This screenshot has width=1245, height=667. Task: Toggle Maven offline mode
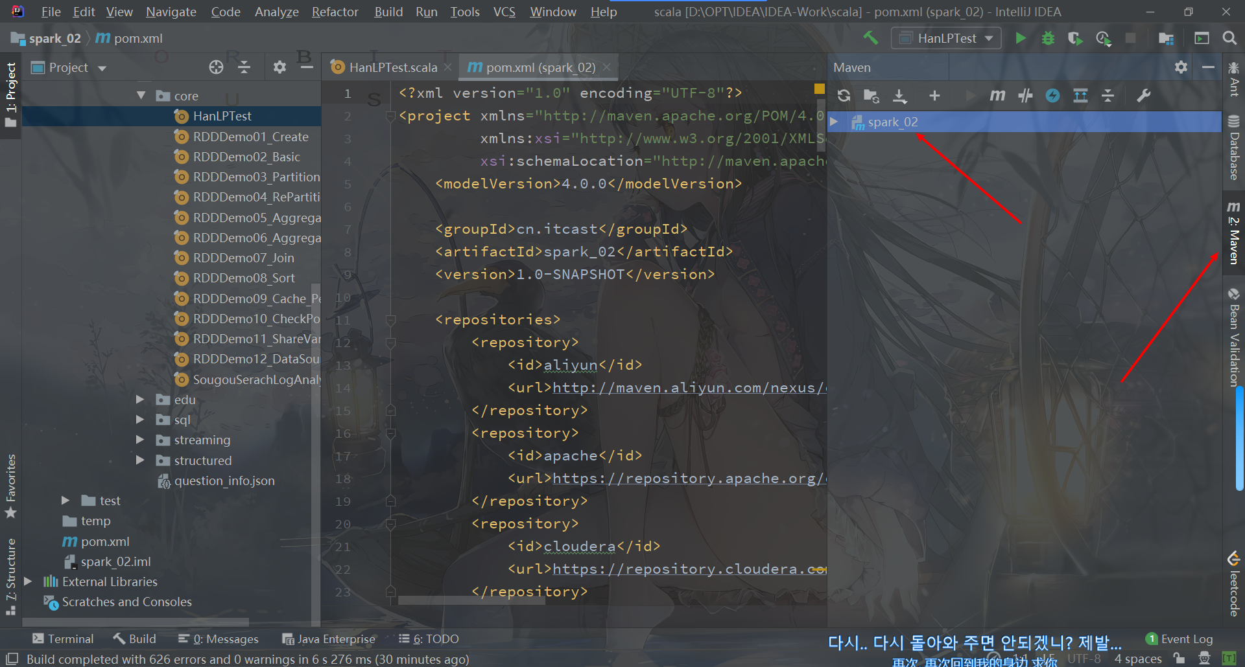(1025, 96)
